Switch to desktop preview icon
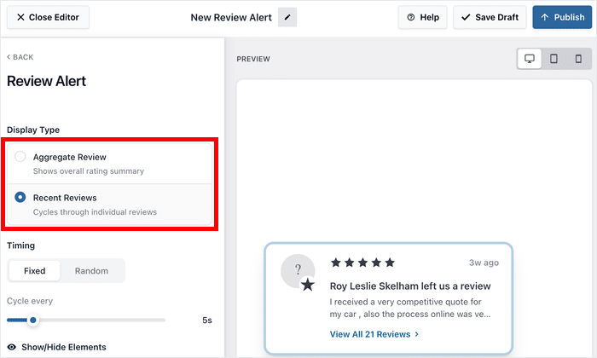The width and height of the screenshot is (597, 358). tap(530, 59)
